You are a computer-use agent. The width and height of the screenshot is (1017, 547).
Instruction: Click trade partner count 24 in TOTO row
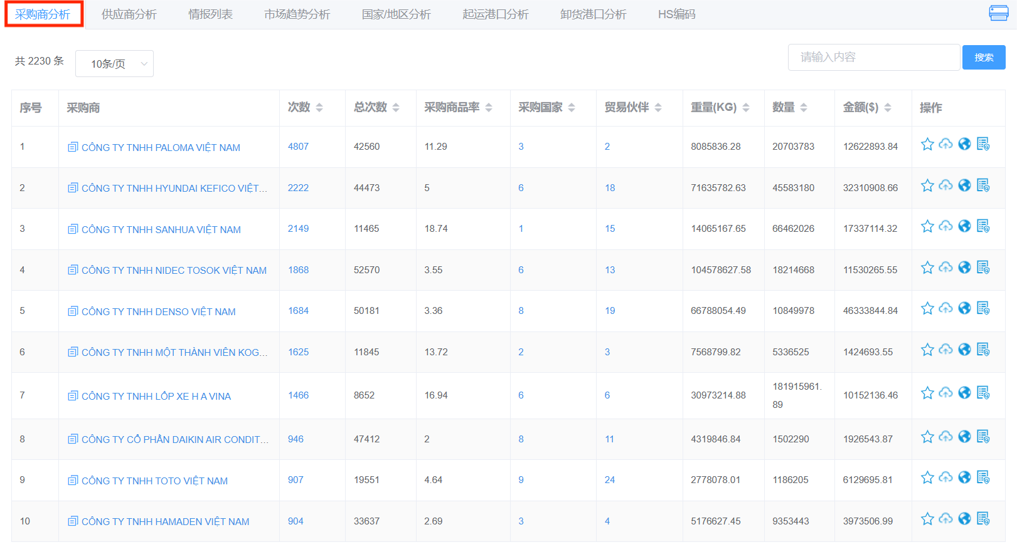click(610, 479)
